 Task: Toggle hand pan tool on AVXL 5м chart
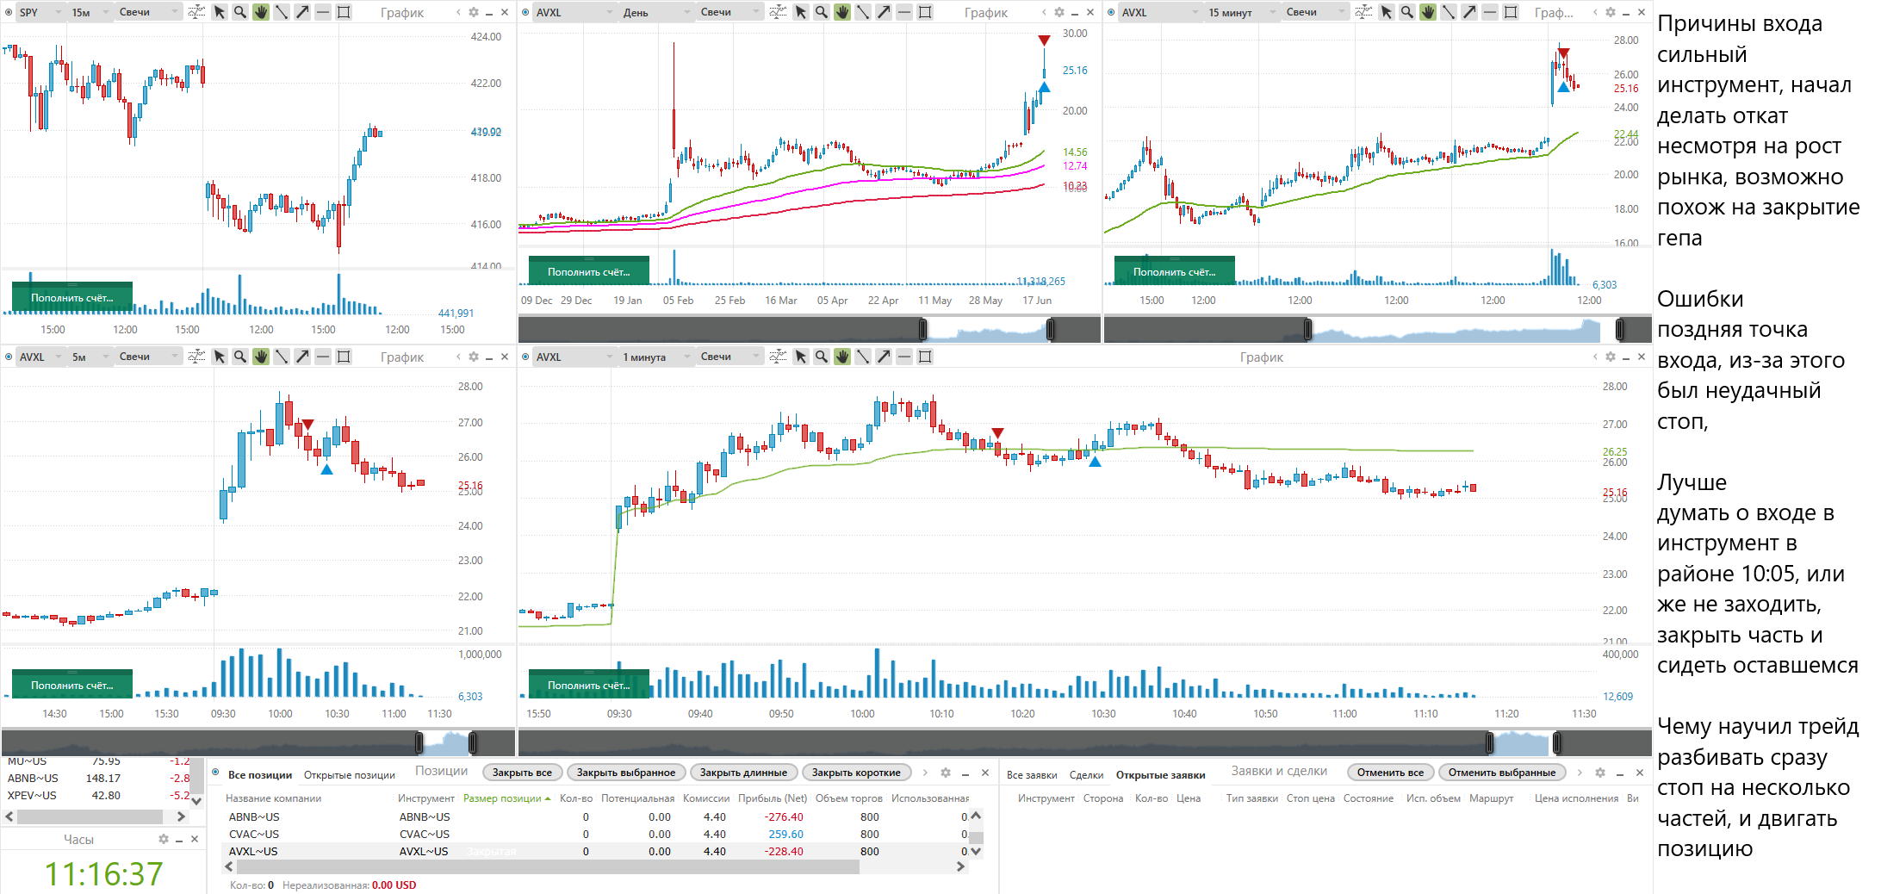tap(261, 357)
